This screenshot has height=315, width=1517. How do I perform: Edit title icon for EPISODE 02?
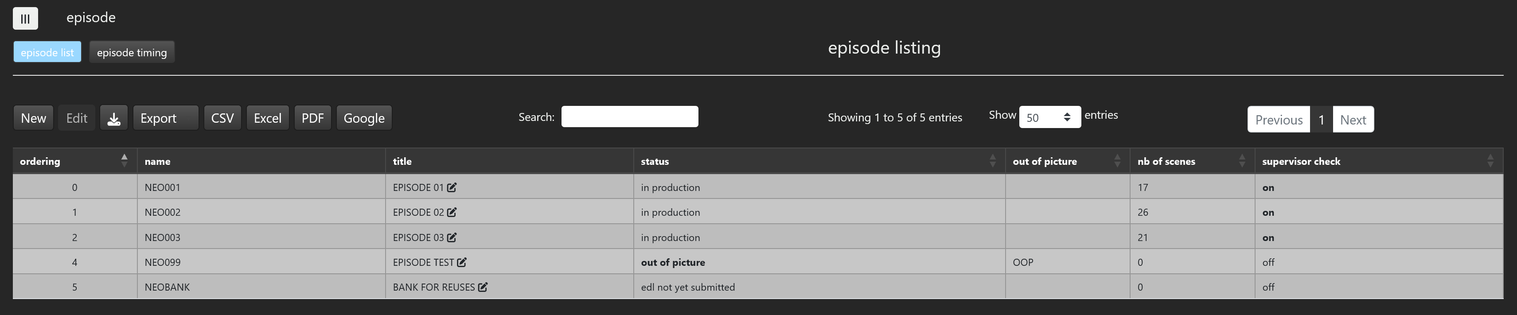(452, 213)
